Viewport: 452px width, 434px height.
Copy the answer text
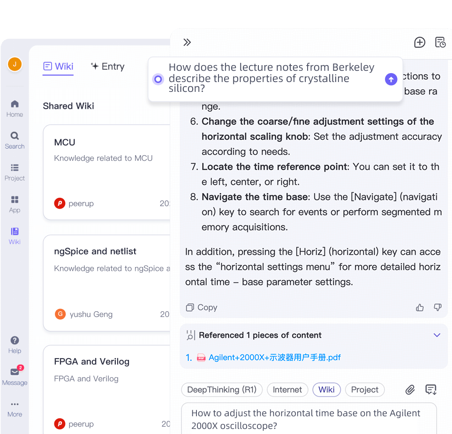pyautogui.click(x=202, y=307)
